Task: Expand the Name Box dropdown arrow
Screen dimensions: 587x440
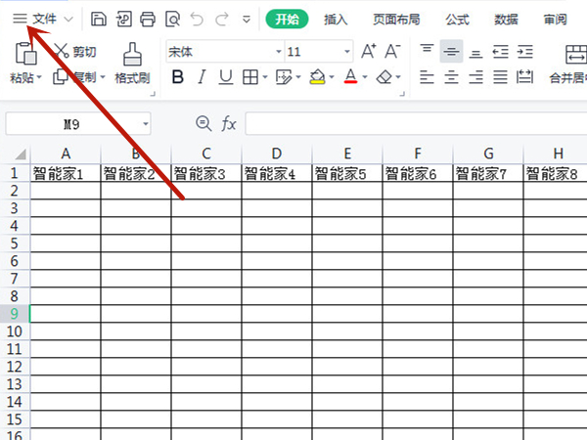Action: point(146,124)
